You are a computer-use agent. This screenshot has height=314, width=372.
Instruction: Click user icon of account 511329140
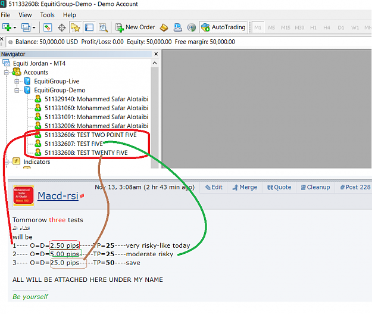(37, 98)
